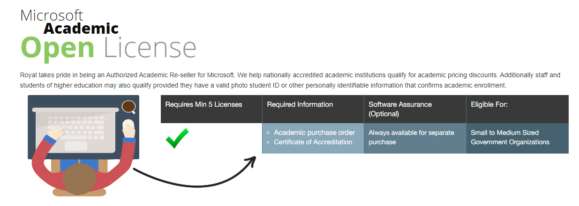Click the bold Academic heading

(x=81, y=28)
